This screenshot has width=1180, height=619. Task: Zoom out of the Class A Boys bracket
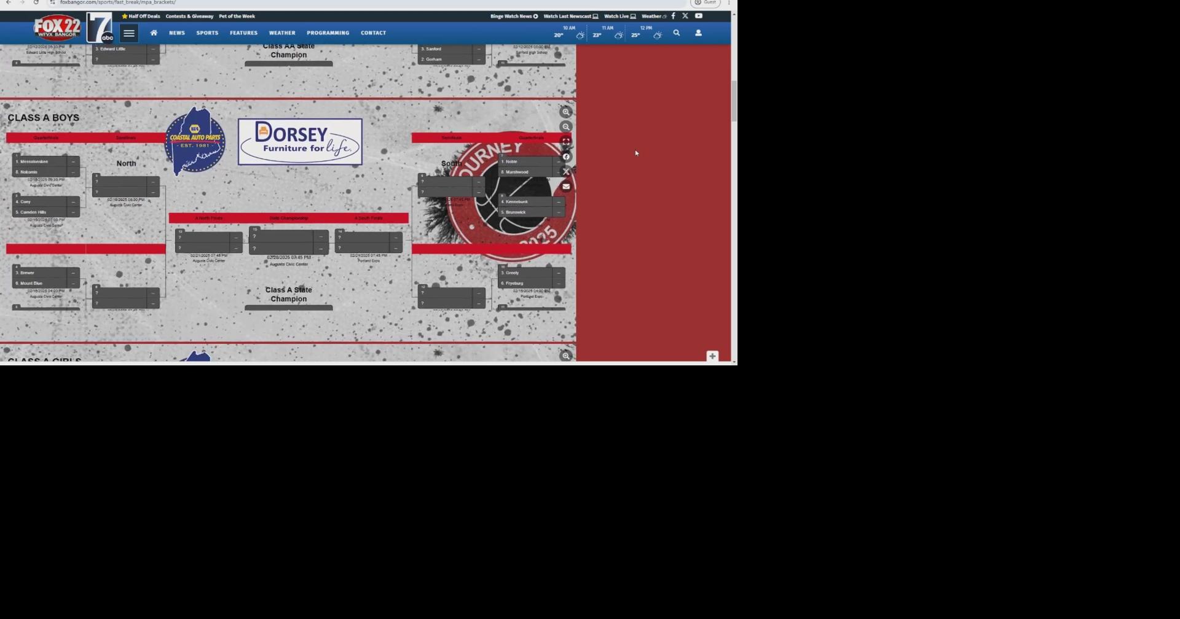[x=565, y=127]
